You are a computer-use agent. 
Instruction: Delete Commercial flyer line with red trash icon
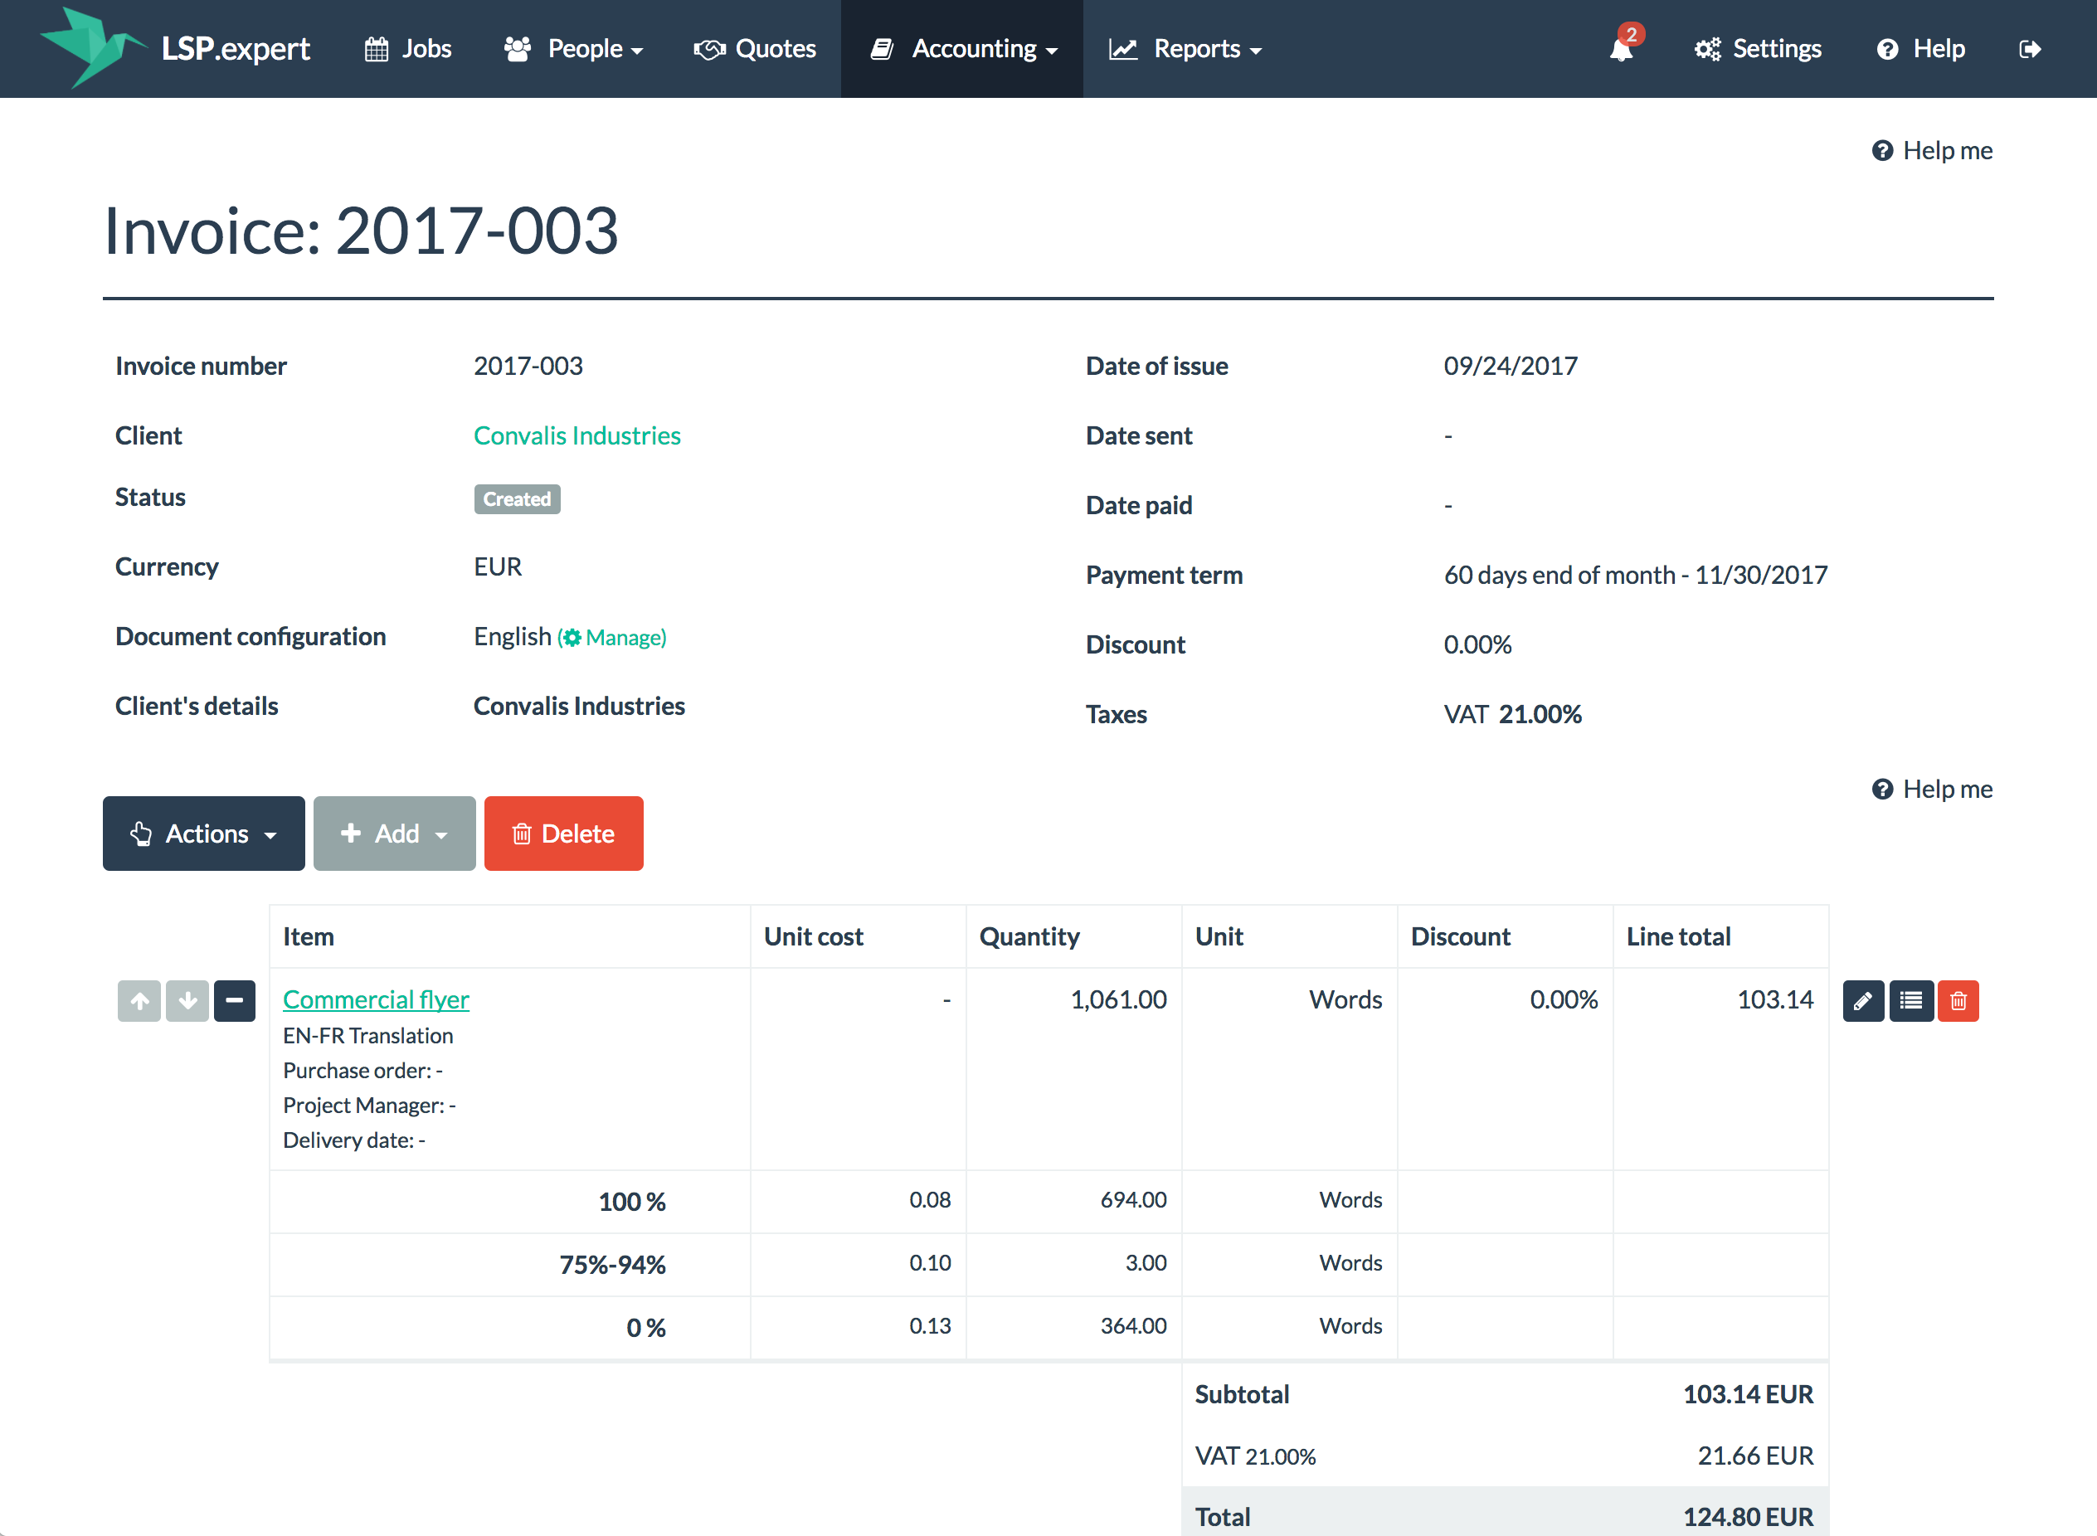[1958, 1001]
